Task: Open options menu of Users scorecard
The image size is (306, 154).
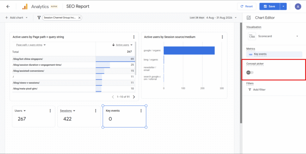Action: 50,111
